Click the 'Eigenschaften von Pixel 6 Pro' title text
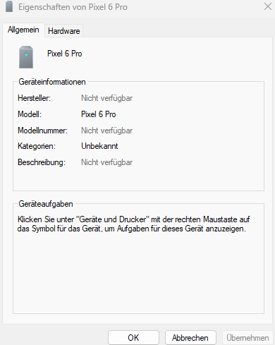275x345 pixels. coord(73,7)
